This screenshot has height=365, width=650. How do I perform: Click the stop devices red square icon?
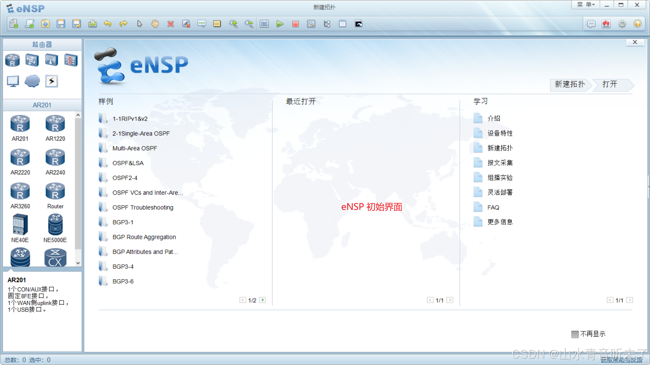coord(296,24)
